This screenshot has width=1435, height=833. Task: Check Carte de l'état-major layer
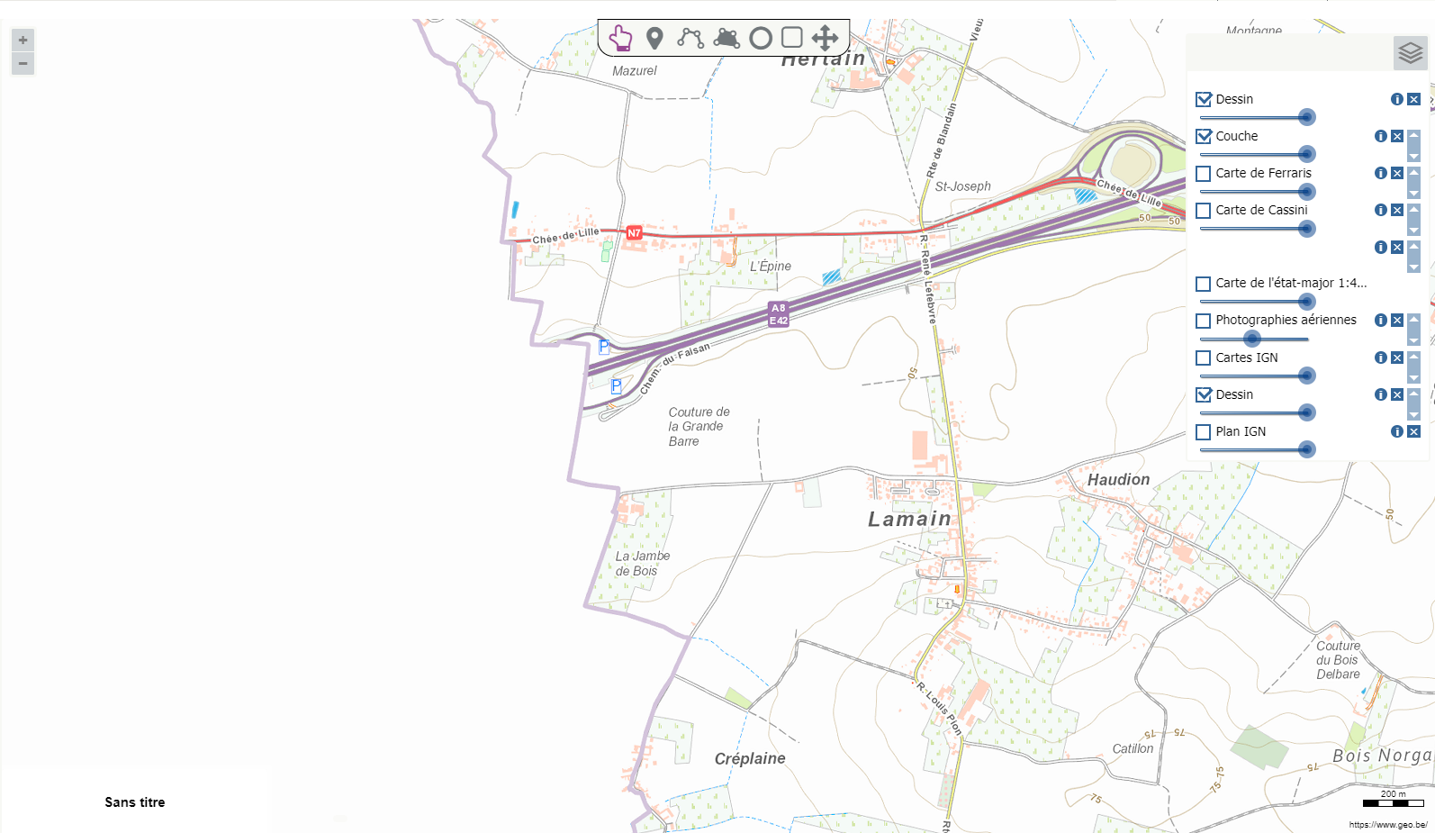(1204, 284)
